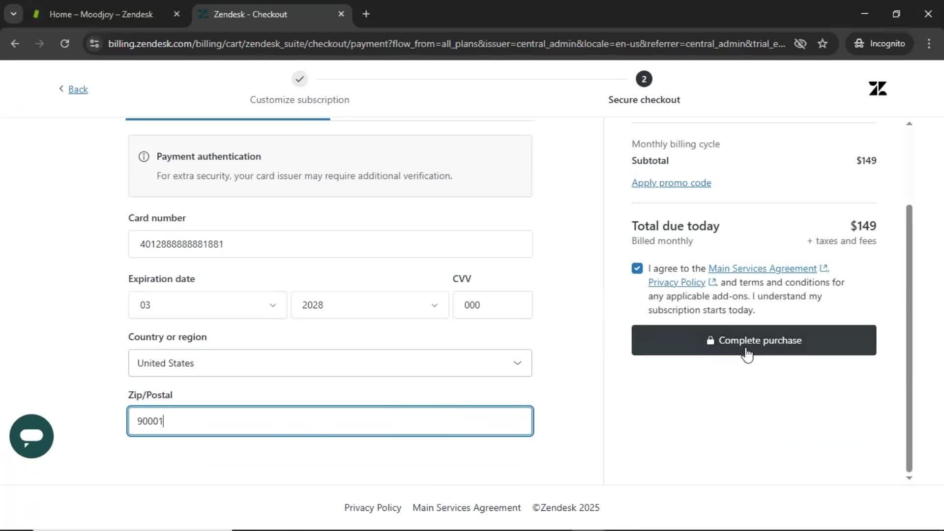944x531 pixels.
Task: Go back with browser back arrow
Action: click(x=15, y=43)
